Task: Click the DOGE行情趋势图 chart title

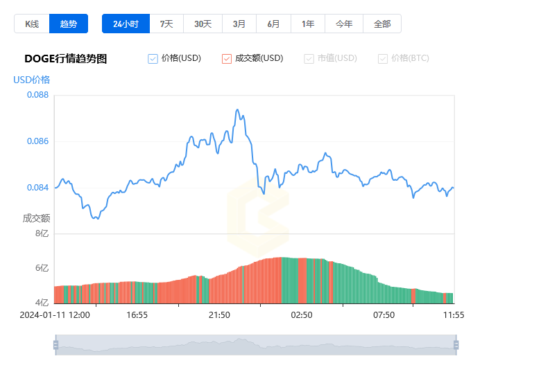Action: pyautogui.click(x=66, y=59)
